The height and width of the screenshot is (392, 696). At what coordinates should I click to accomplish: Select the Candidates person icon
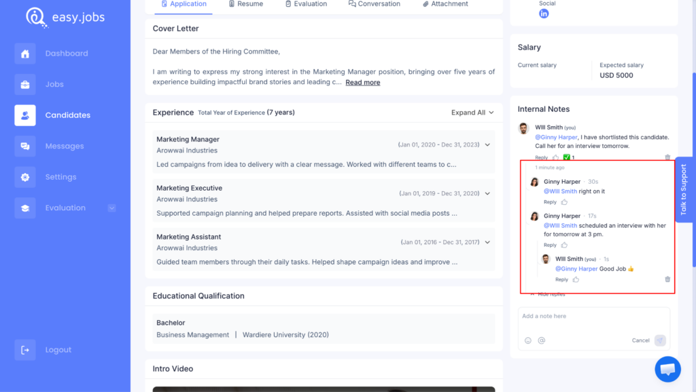tap(25, 115)
